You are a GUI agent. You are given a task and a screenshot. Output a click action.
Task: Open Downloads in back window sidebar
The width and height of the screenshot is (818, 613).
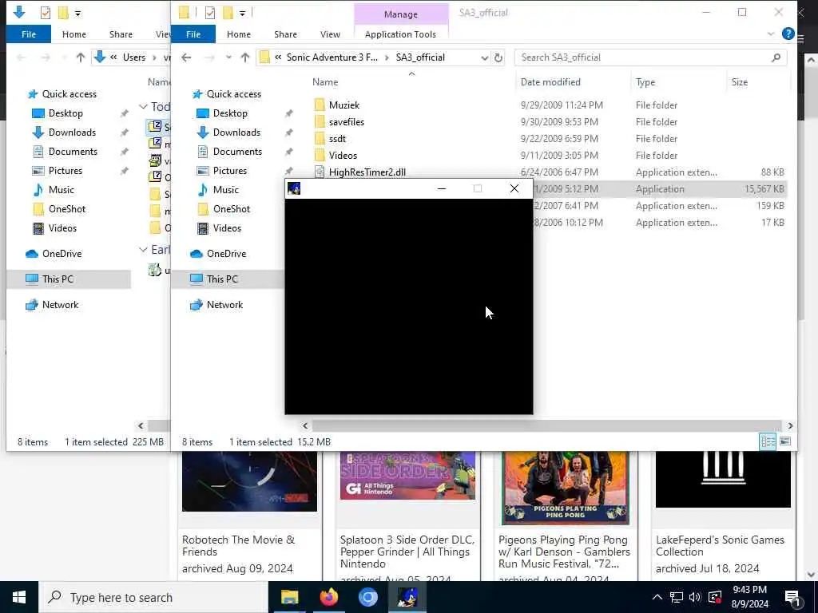[x=72, y=132]
